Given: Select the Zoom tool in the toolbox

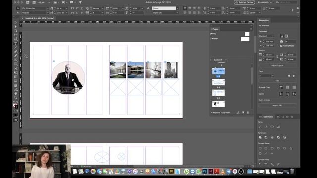Looking at the screenshot, I should click(x=16, y=98).
